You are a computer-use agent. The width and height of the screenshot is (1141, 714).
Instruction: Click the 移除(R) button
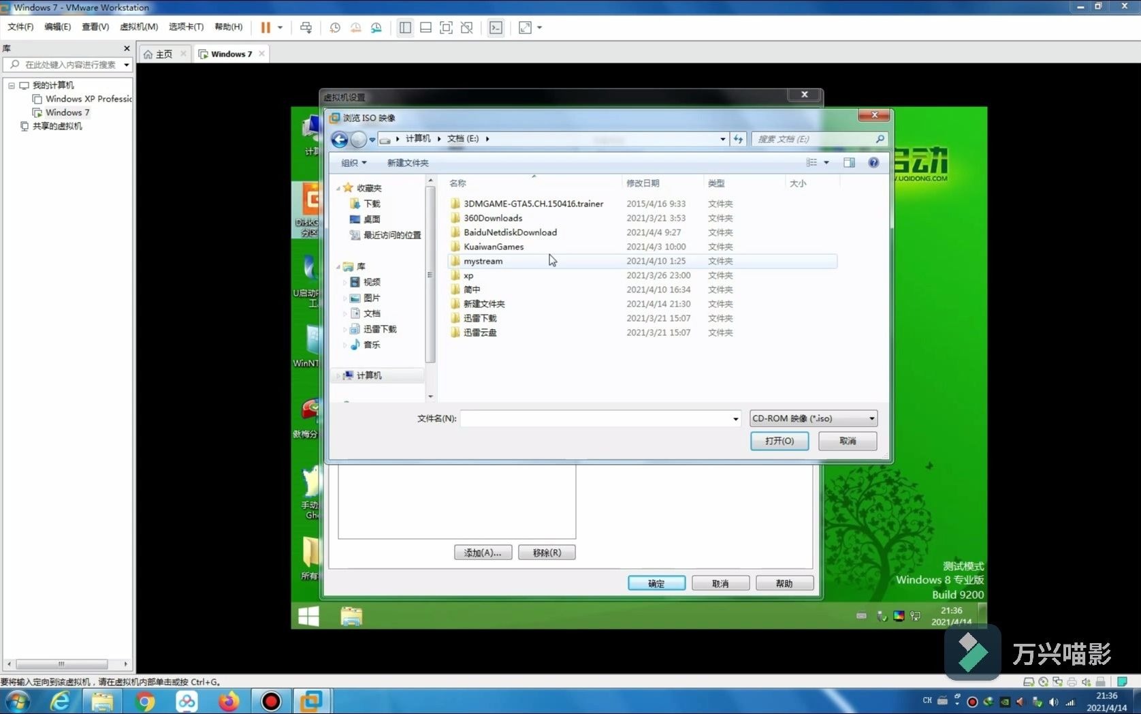(x=547, y=553)
